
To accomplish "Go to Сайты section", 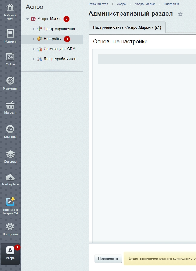I will point(10,59).
